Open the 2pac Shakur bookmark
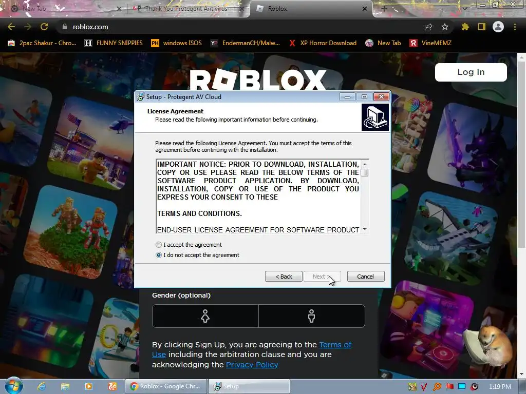Screen dimensions: 526x394 point(42,43)
